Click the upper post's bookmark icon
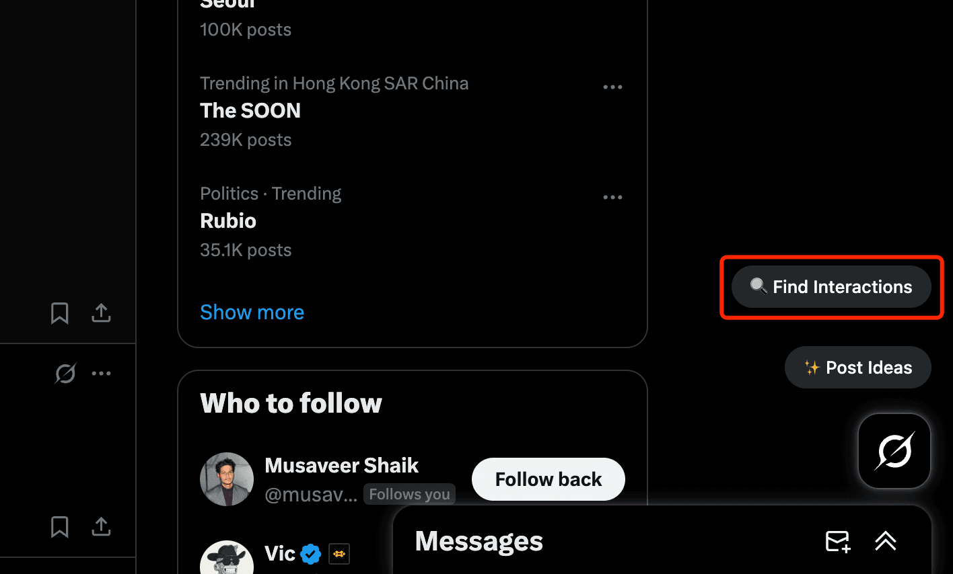953x574 pixels. (x=60, y=313)
